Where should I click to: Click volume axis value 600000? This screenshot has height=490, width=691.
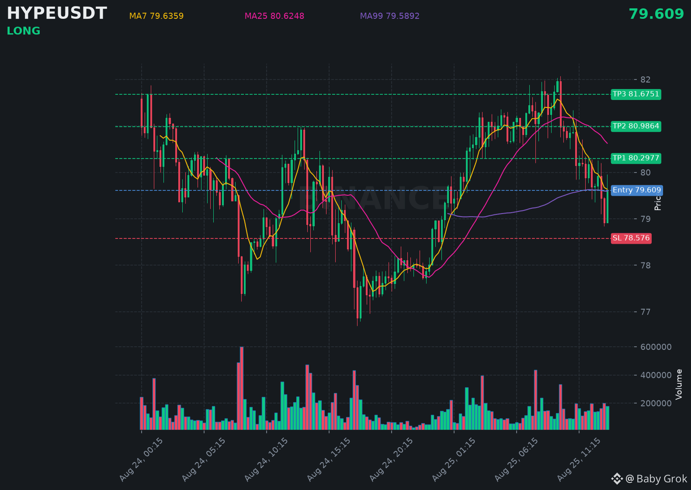656,347
